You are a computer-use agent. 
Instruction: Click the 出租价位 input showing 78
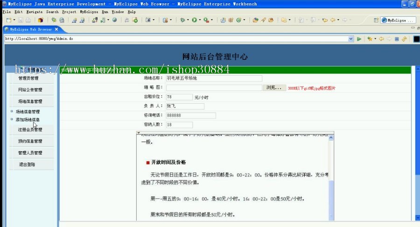179,97
